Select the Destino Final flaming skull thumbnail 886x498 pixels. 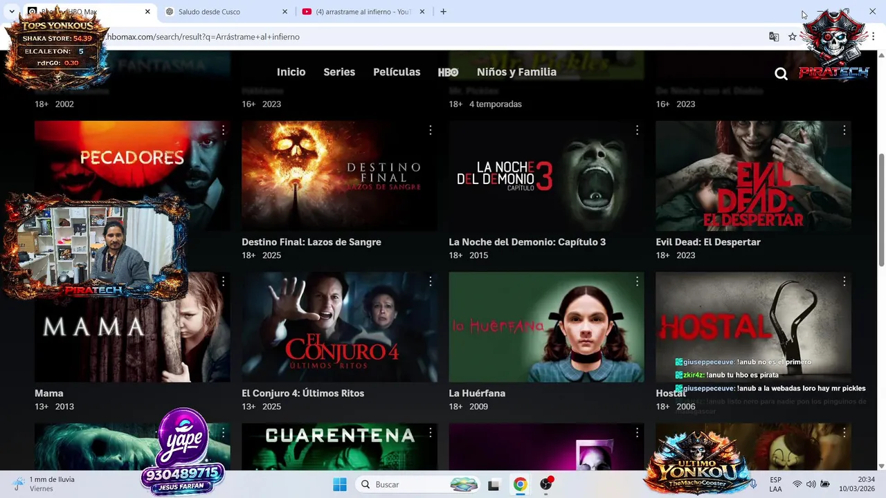[339, 176]
